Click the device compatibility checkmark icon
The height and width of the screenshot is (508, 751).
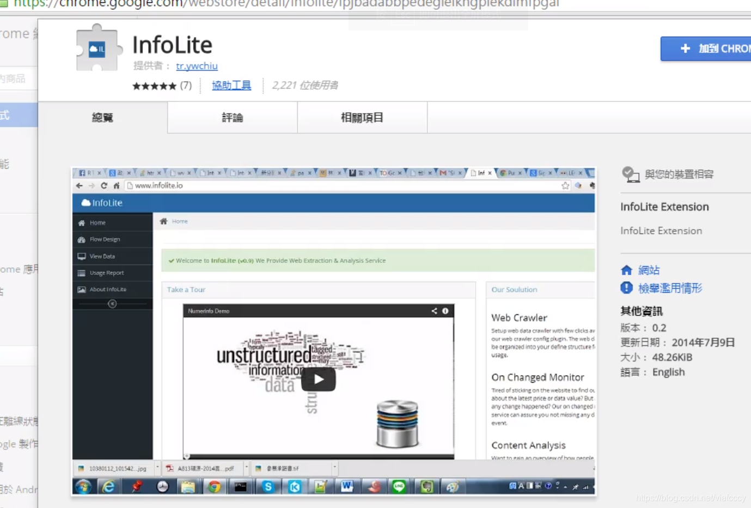pos(631,174)
